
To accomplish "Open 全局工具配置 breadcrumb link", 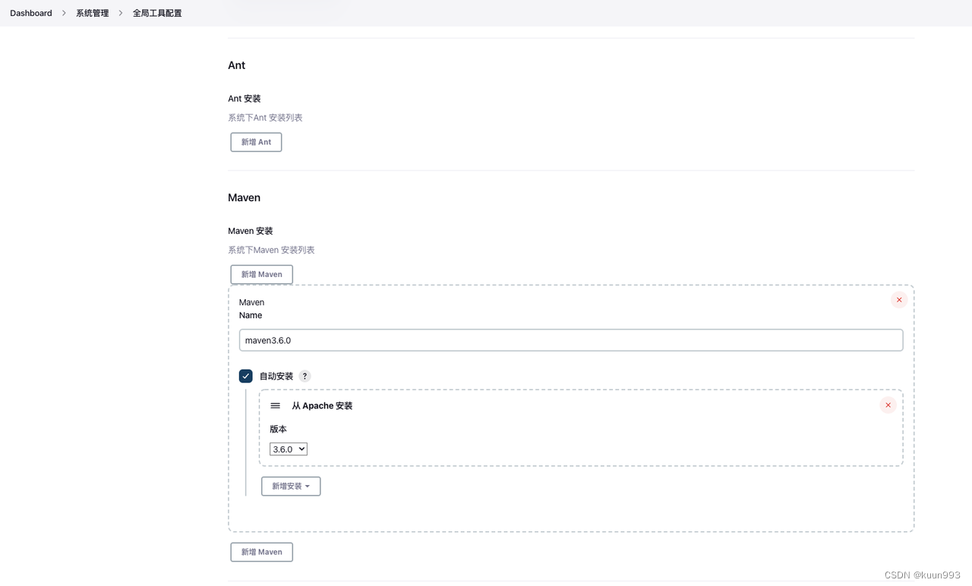I will [157, 13].
